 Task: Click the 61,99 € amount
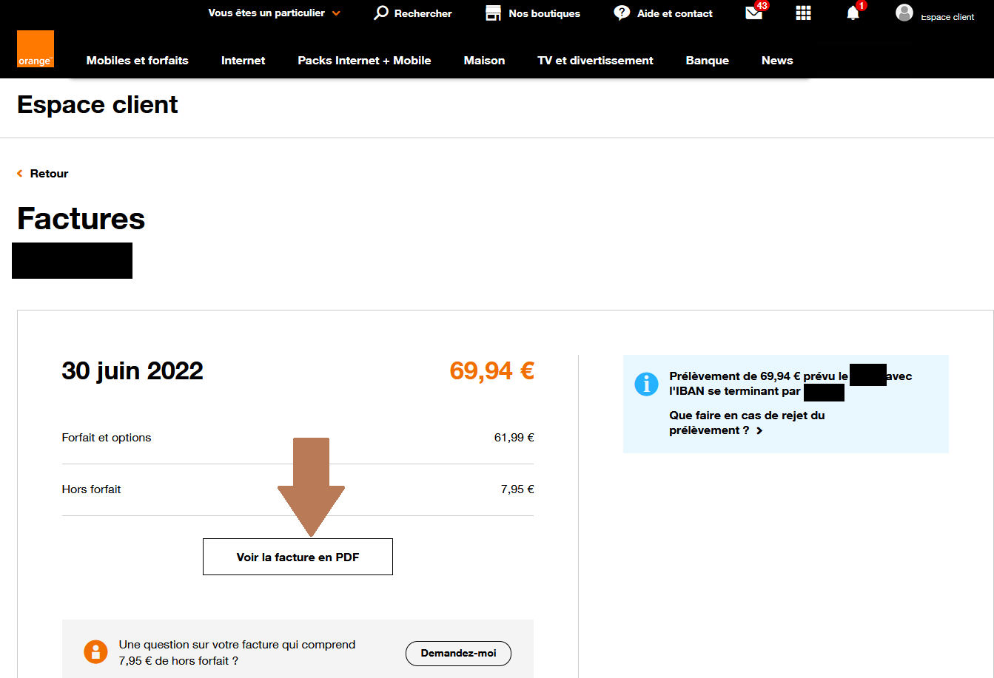514,438
